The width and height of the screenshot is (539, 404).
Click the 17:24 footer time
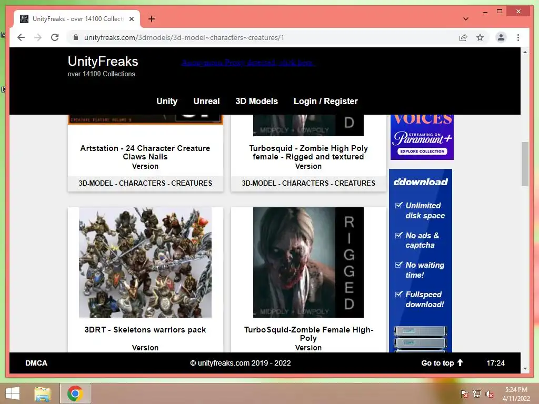click(495, 363)
